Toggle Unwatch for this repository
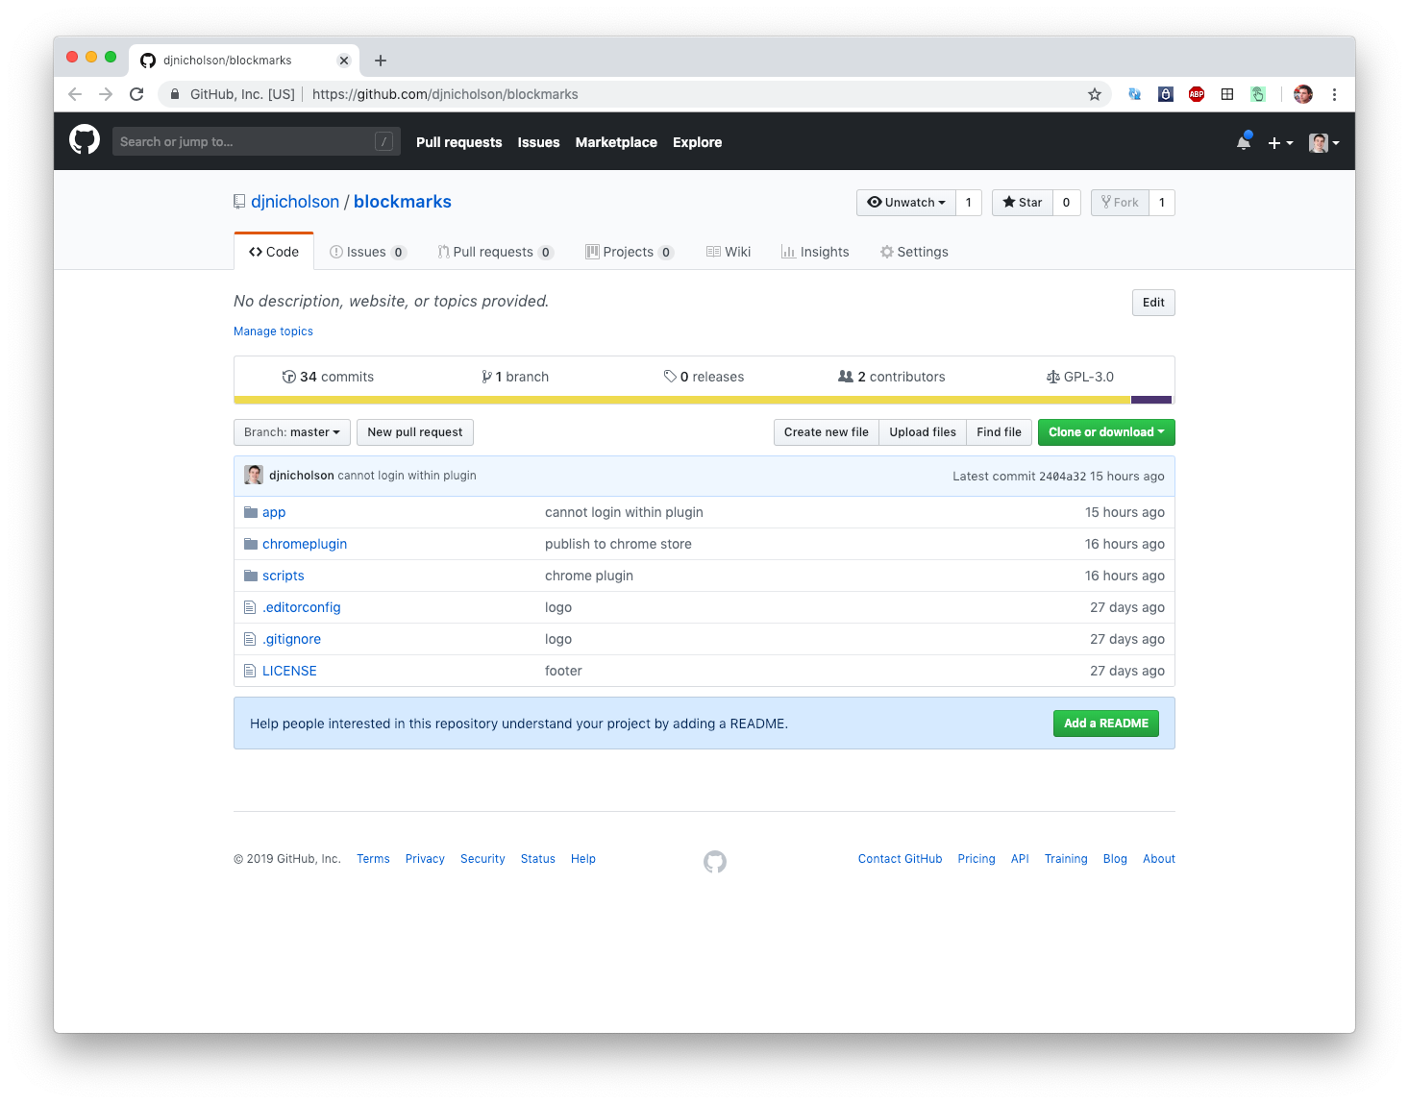This screenshot has width=1409, height=1104. click(906, 203)
